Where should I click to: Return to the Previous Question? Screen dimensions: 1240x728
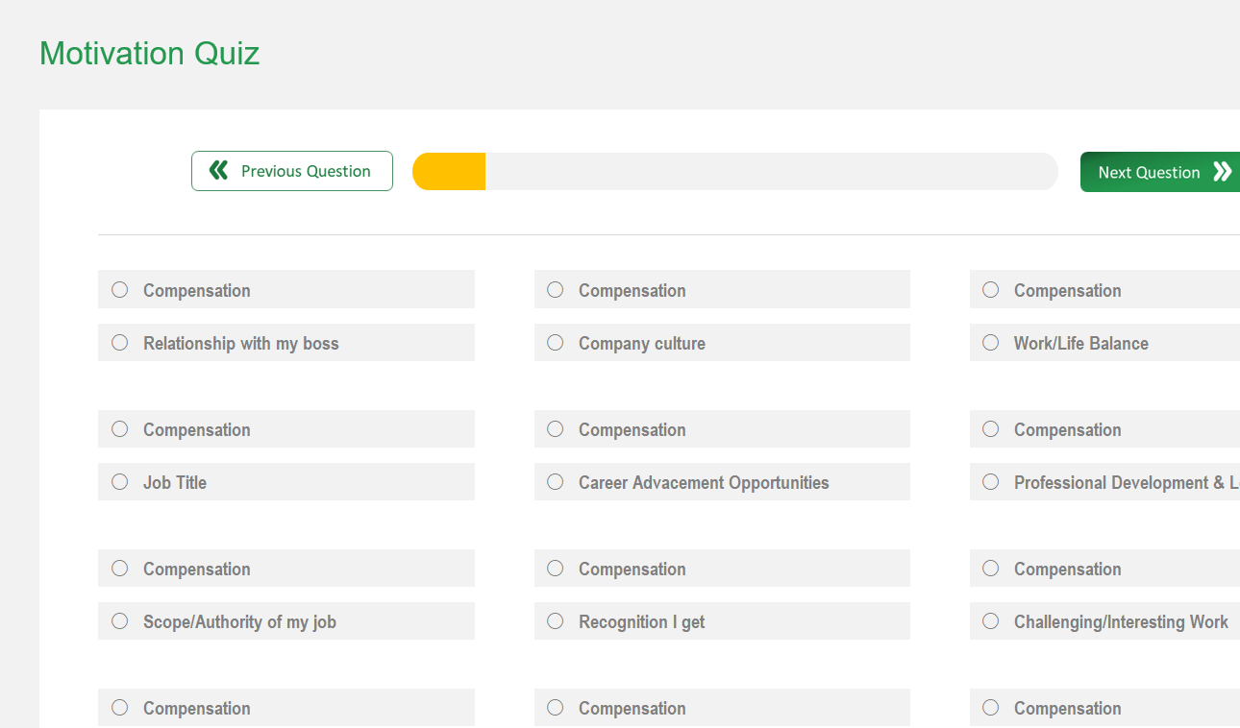(x=291, y=170)
